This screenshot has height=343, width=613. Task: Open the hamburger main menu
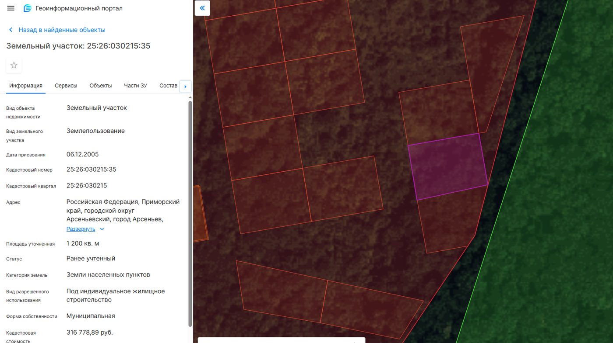[x=11, y=8]
